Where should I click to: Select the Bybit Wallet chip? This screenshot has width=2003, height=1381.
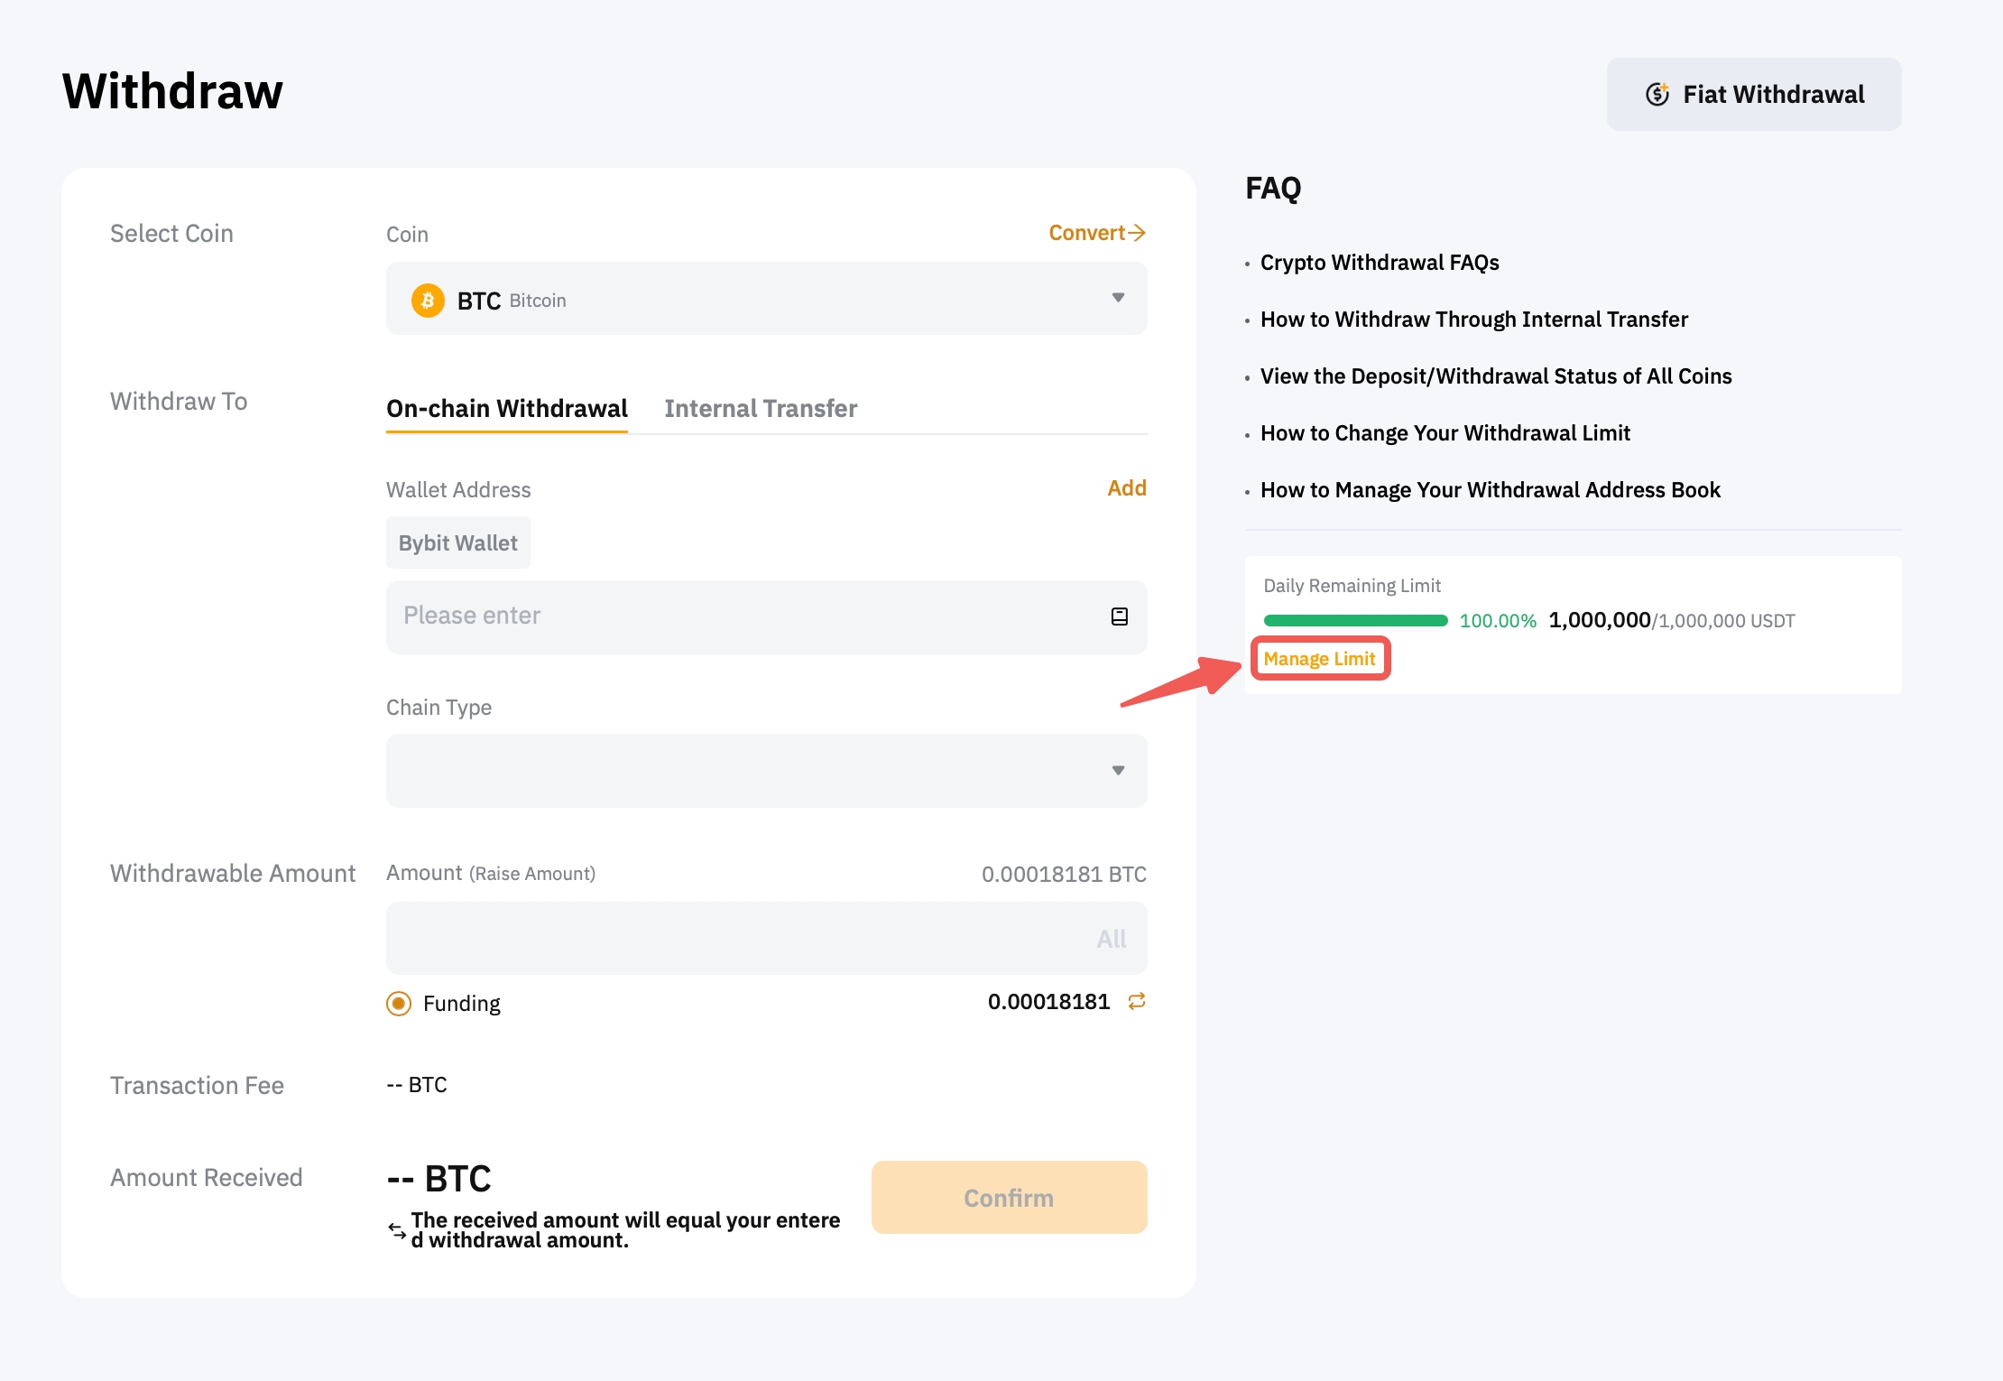tap(457, 542)
